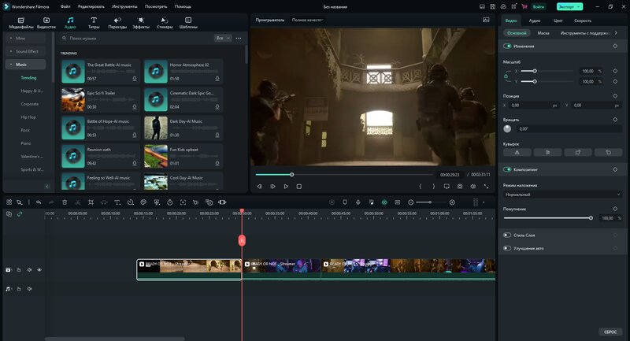Viewport: 630px width, 341px height.
Task: Step back one frame in player
Action: (x=260, y=187)
